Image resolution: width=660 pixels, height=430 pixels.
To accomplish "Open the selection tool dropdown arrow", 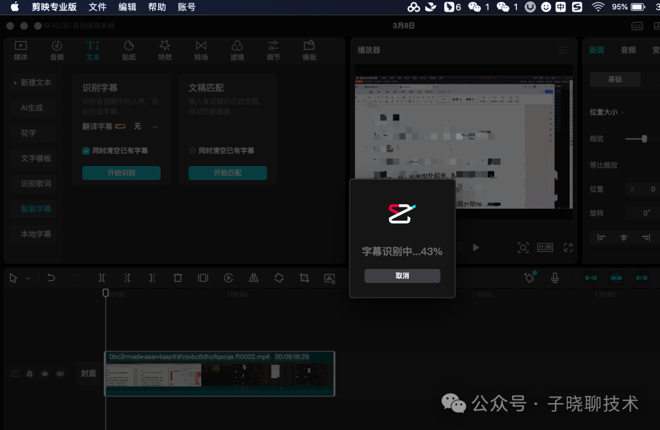I will 28,278.
